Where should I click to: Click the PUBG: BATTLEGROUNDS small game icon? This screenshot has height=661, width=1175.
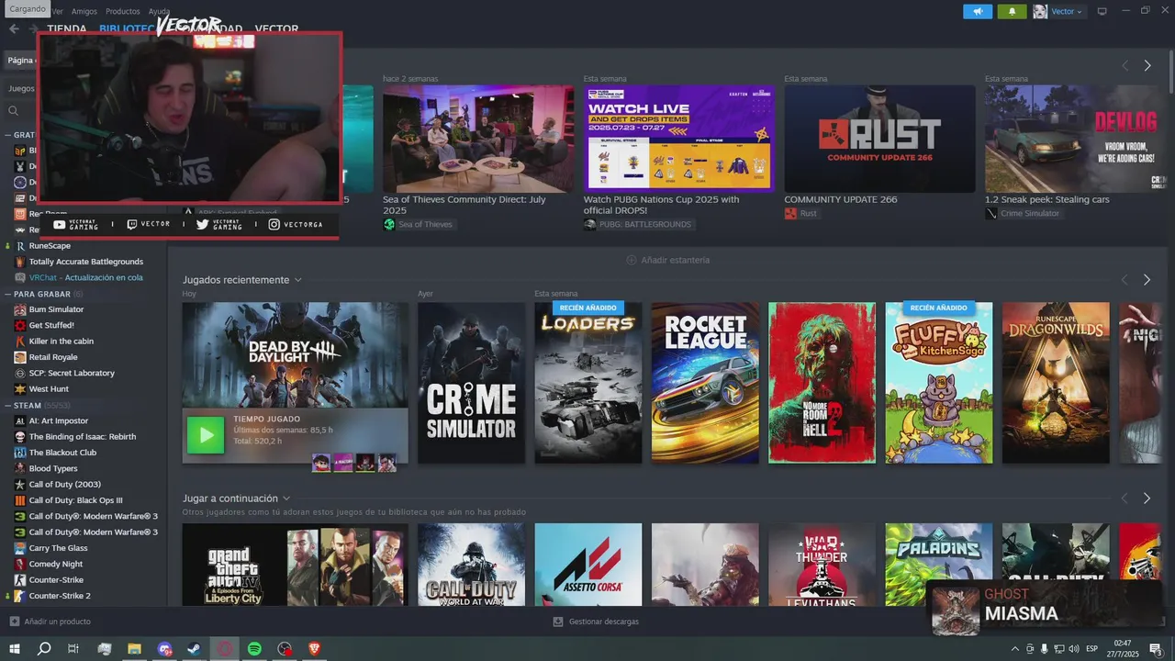pos(589,224)
